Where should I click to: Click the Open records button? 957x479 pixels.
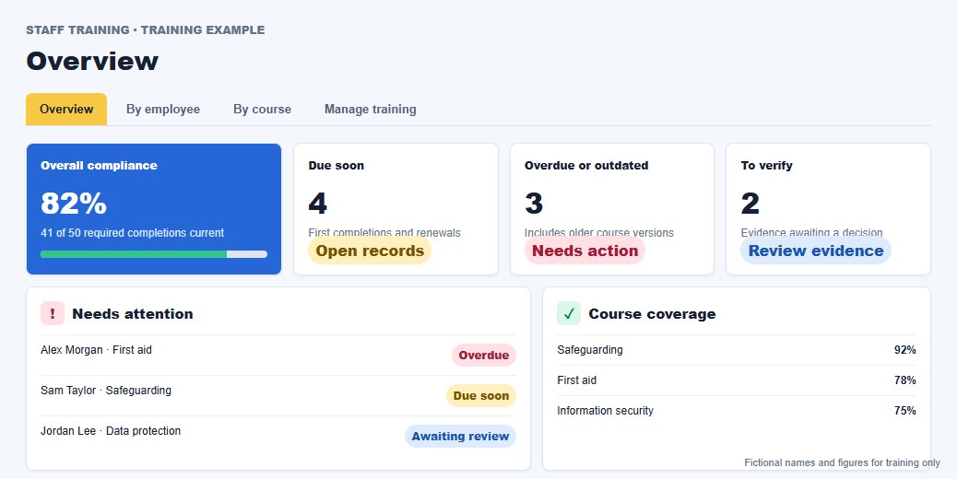[x=370, y=251]
